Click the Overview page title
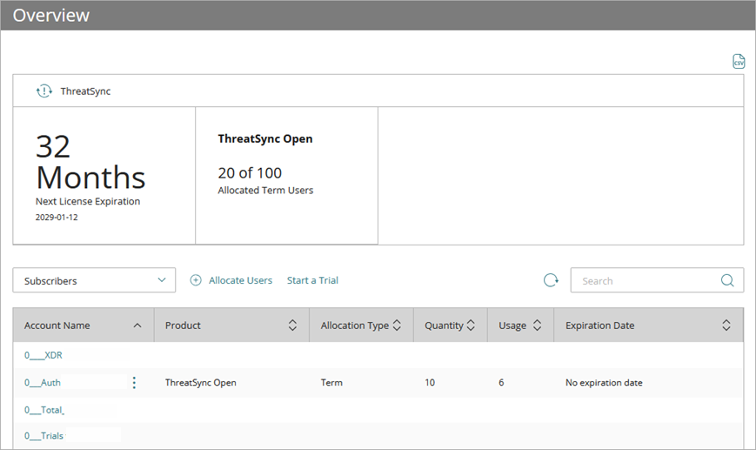 click(x=51, y=16)
